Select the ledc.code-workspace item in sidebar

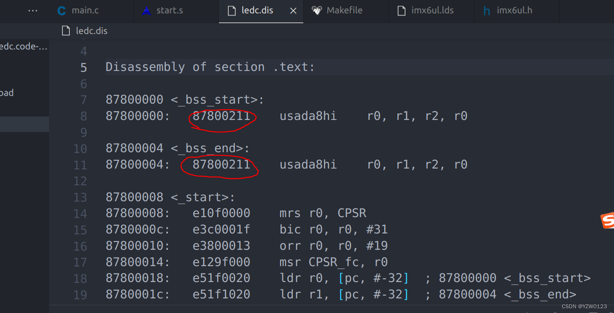(x=24, y=47)
